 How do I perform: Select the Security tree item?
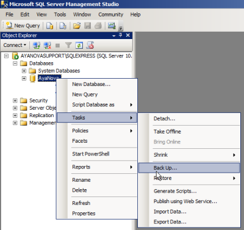(x=38, y=101)
